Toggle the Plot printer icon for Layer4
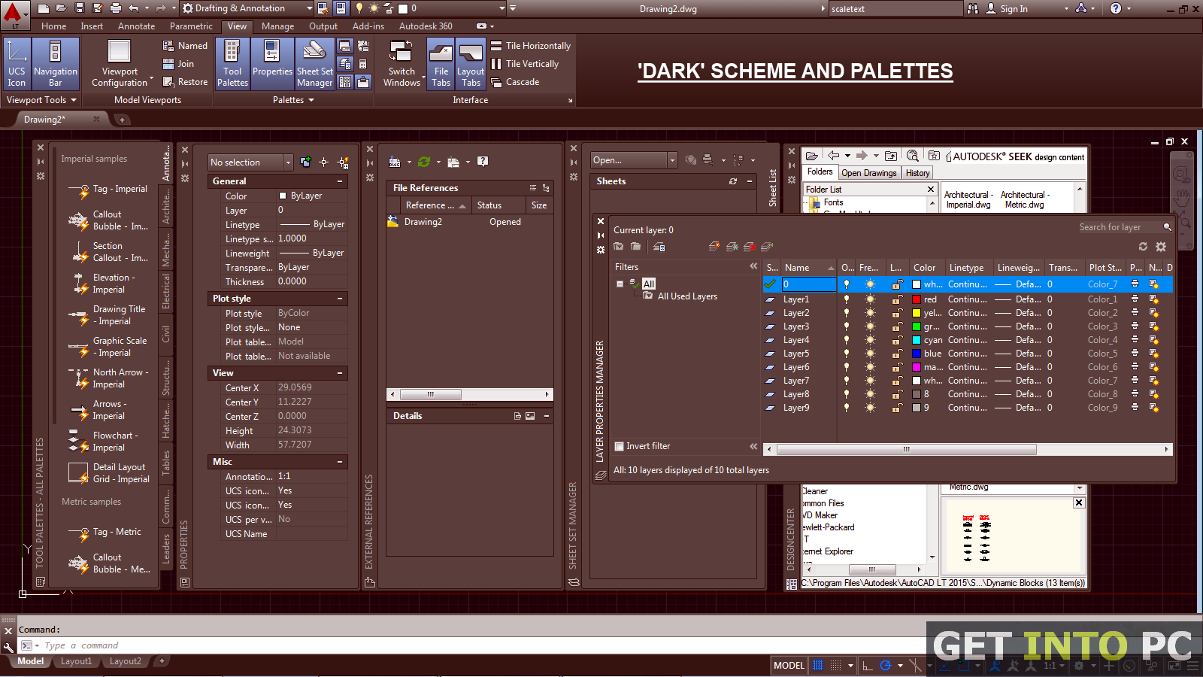 1135,340
